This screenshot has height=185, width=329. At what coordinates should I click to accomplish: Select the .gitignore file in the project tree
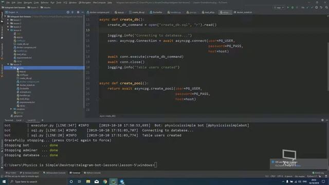pos(18,116)
